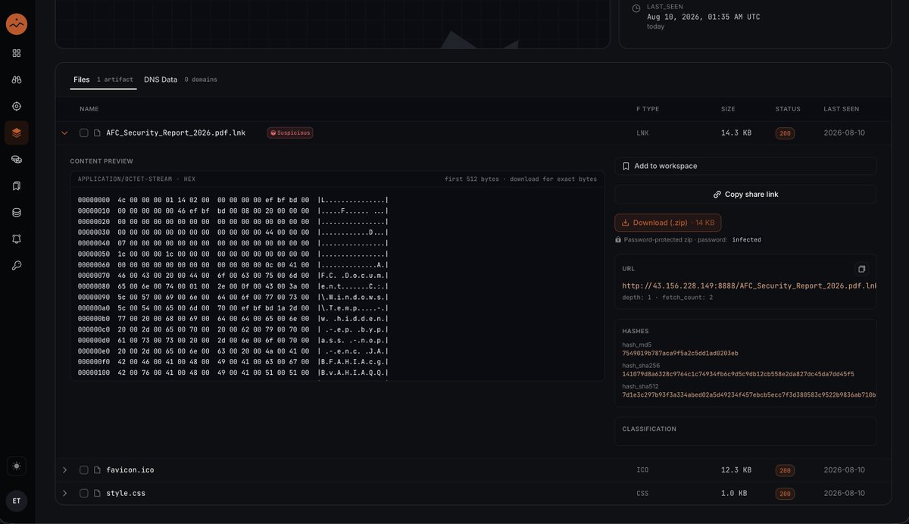Open the API key icon in sidebar

(x=17, y=266)
